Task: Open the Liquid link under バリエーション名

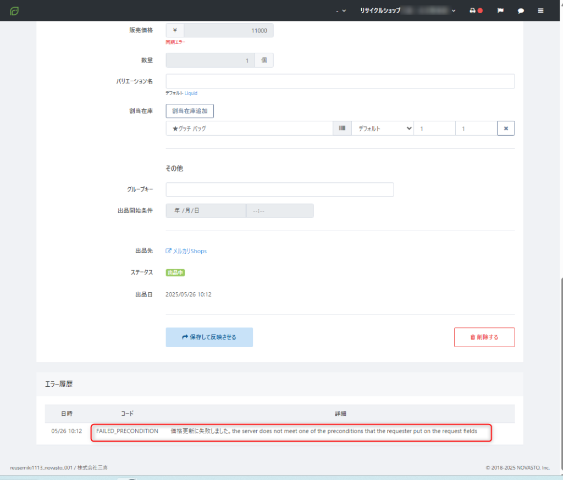Action: (191, 93)
